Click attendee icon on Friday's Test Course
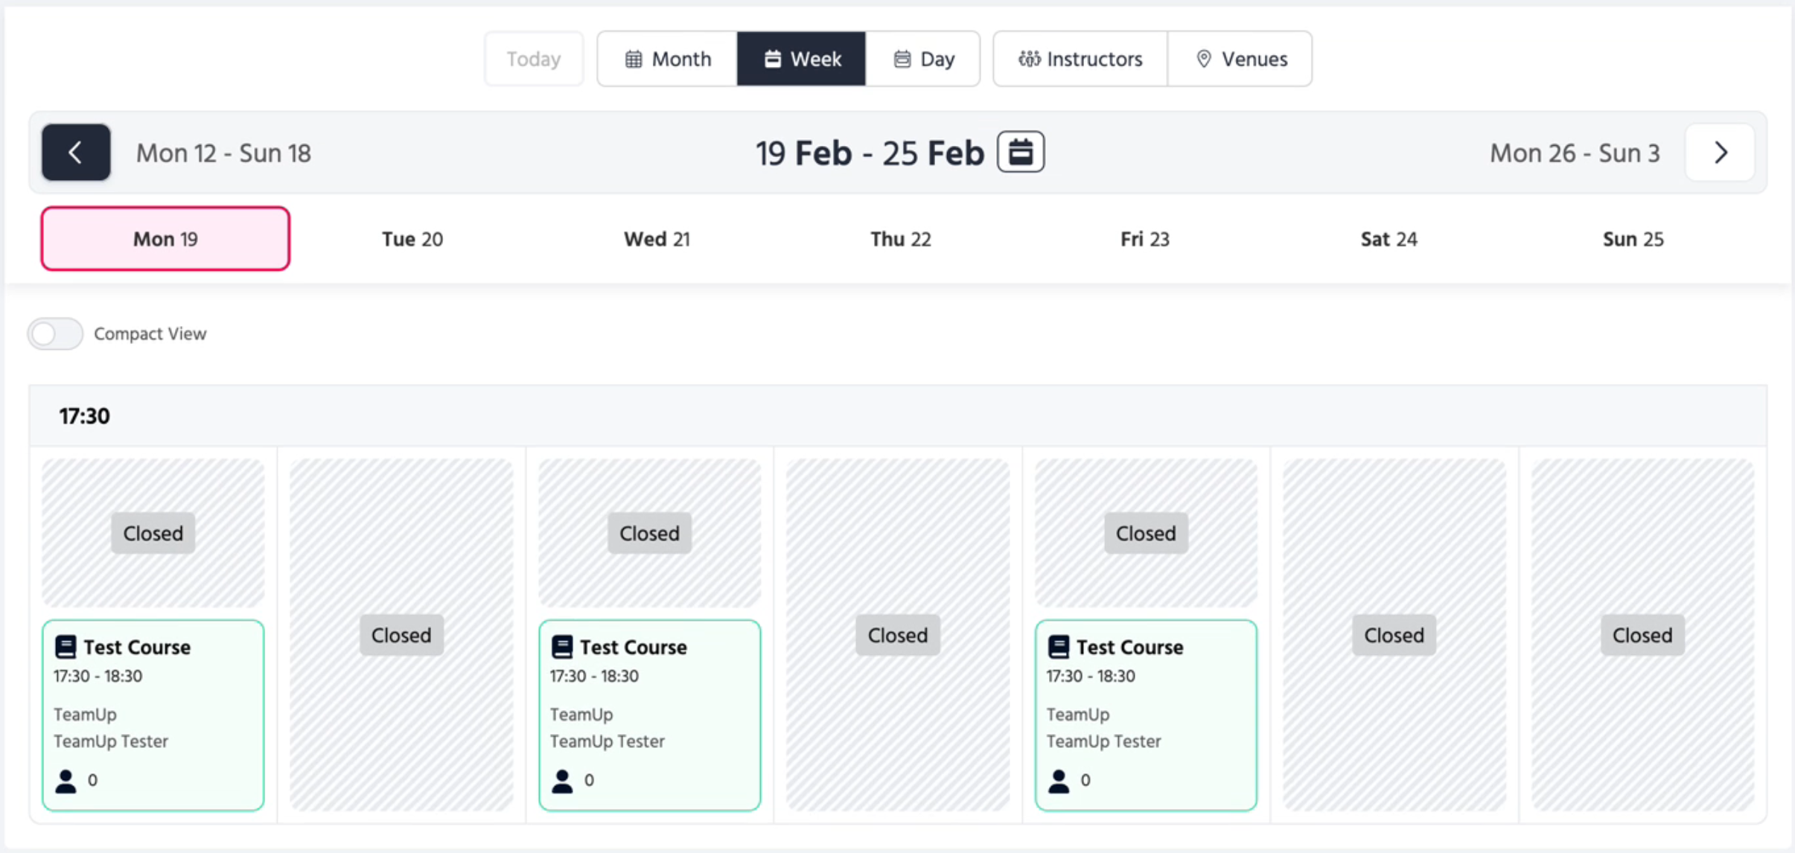 pyautogui.click(x=1058, y=780)
